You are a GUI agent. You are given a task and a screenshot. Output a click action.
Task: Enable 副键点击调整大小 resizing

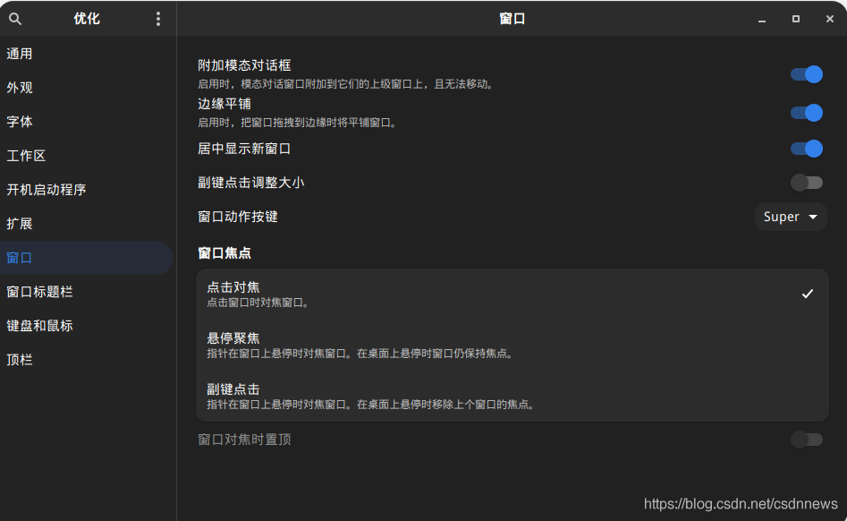(806, 182)
